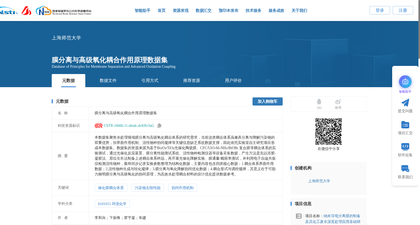
Task: Switch to the 用户评价 tab
Action: coord(233,81)
